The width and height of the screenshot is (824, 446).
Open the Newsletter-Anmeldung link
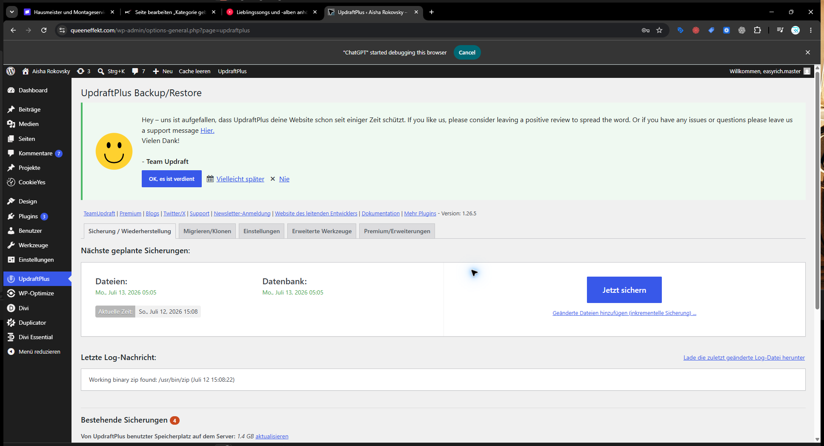(242, 213)
